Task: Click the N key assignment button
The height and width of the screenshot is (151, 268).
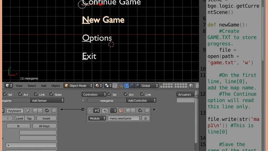Action: point(18,126)
